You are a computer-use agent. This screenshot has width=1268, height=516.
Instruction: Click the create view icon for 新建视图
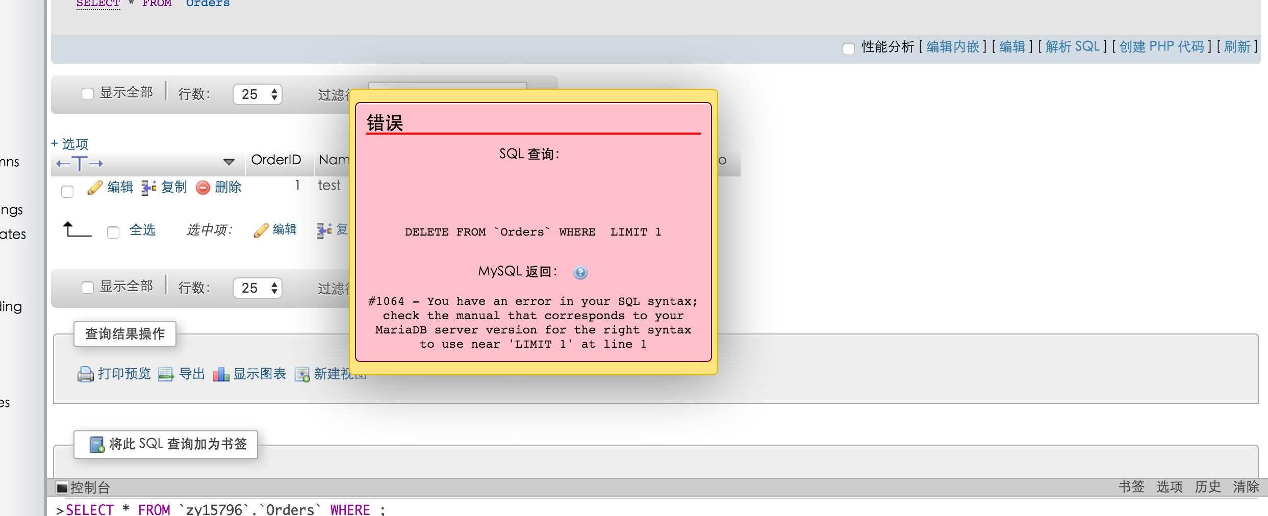(302, 374)
